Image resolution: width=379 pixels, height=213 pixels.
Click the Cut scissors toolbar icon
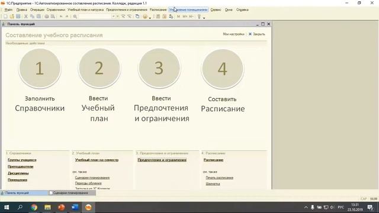[26, 17]
